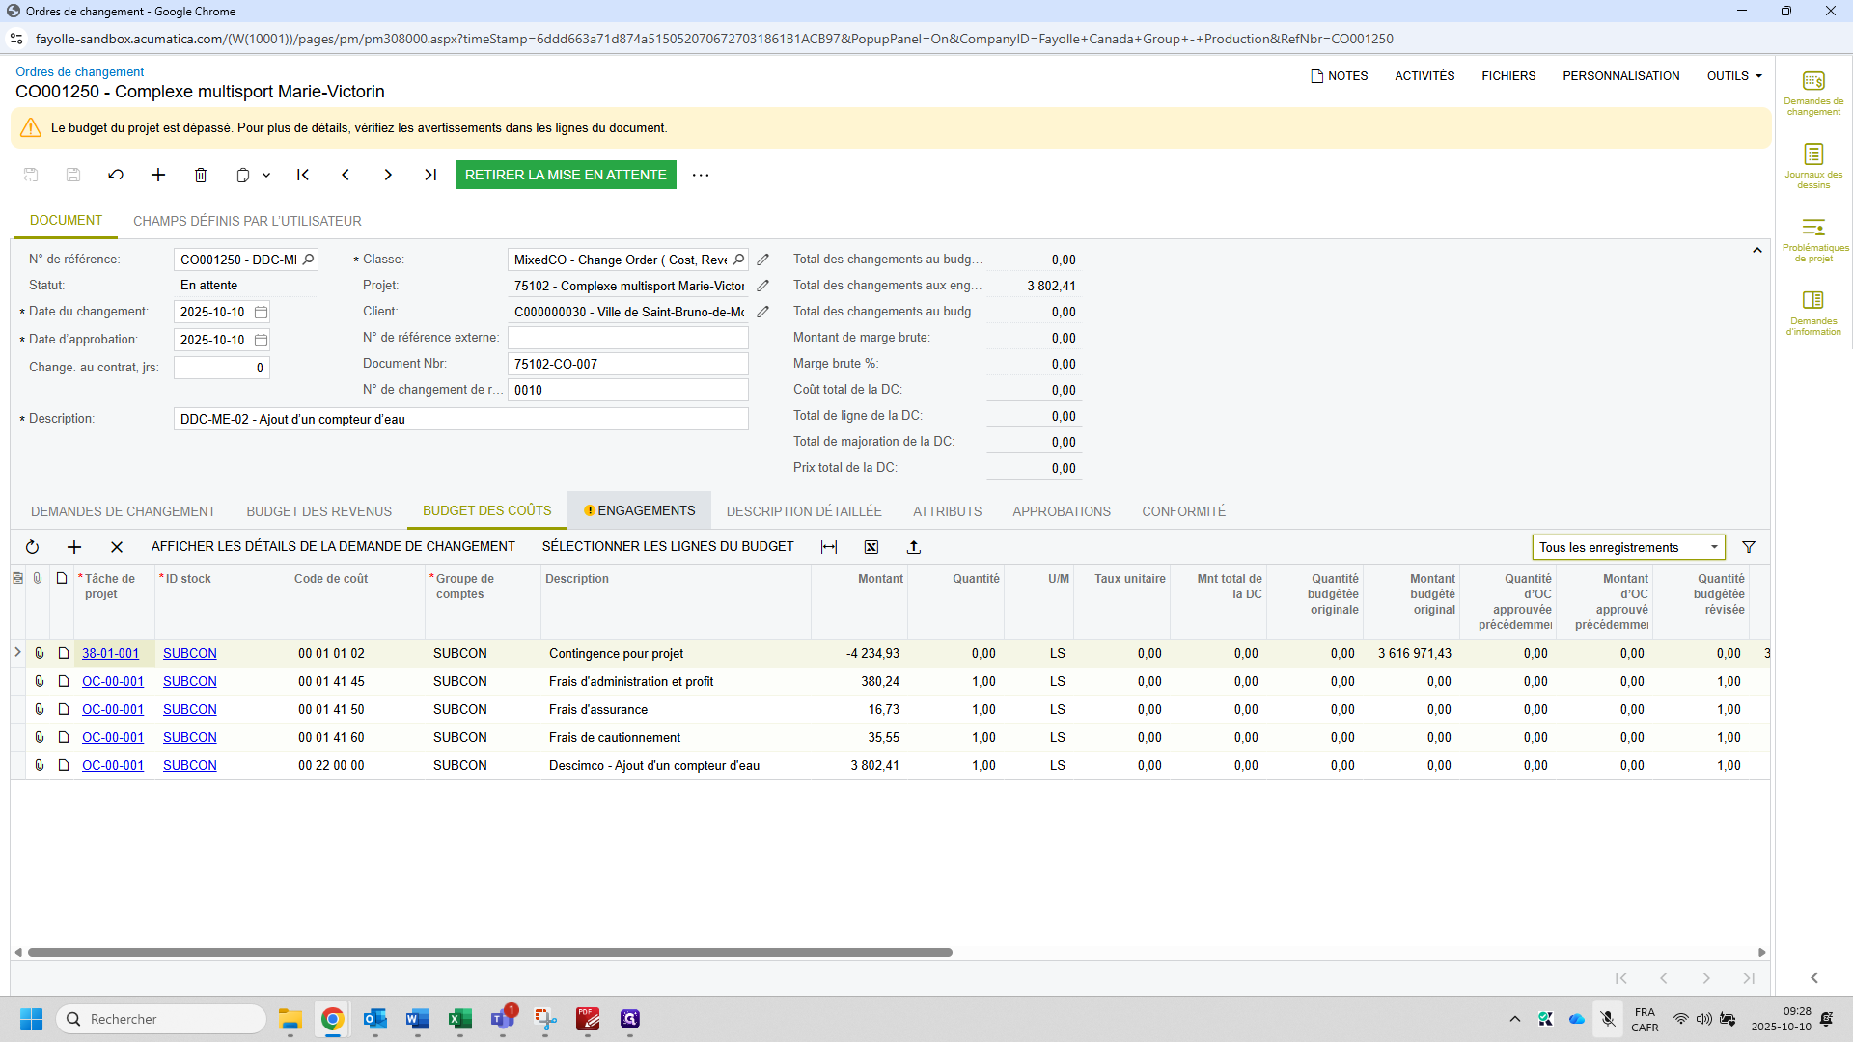
Task: Open the Date du changement calendar picker
Action: pyautogui.click(x=261, y=313)
